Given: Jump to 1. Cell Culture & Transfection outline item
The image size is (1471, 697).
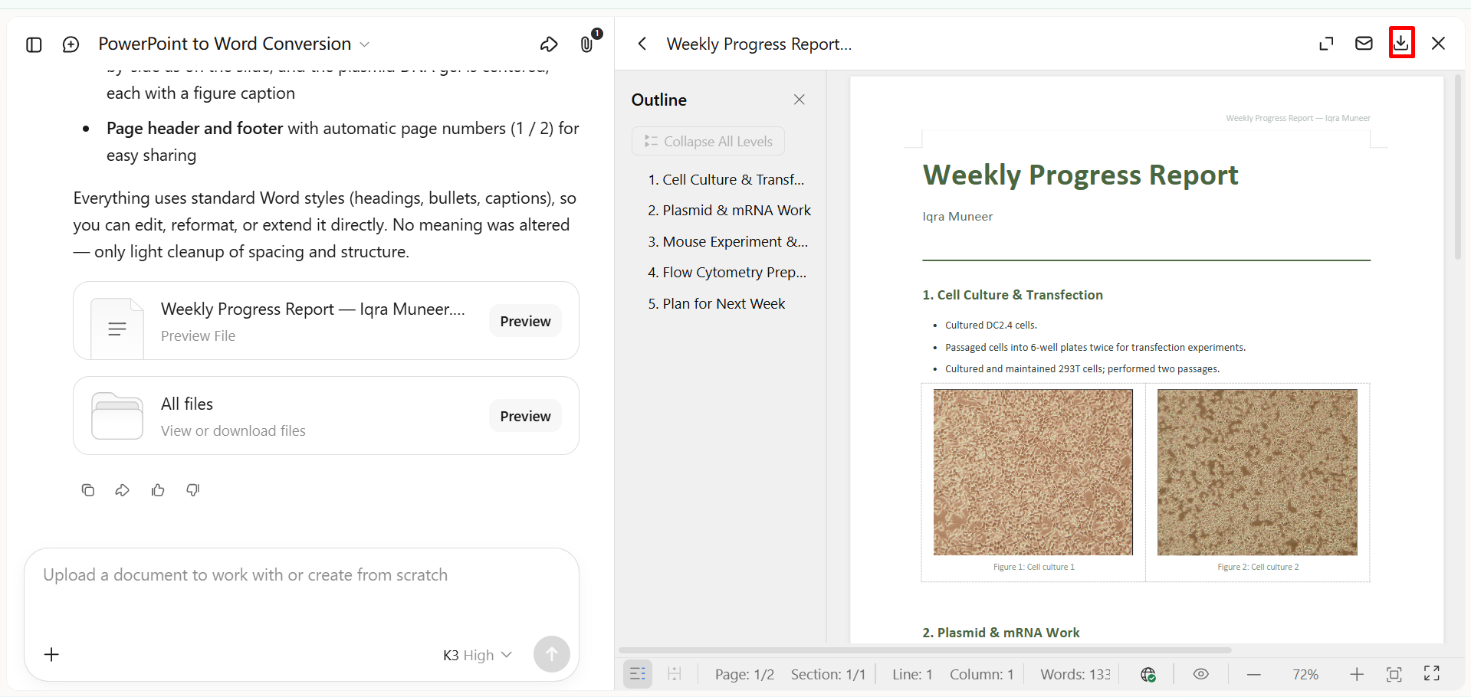Looking at the screenshot, I should click(x=726, y=179).
